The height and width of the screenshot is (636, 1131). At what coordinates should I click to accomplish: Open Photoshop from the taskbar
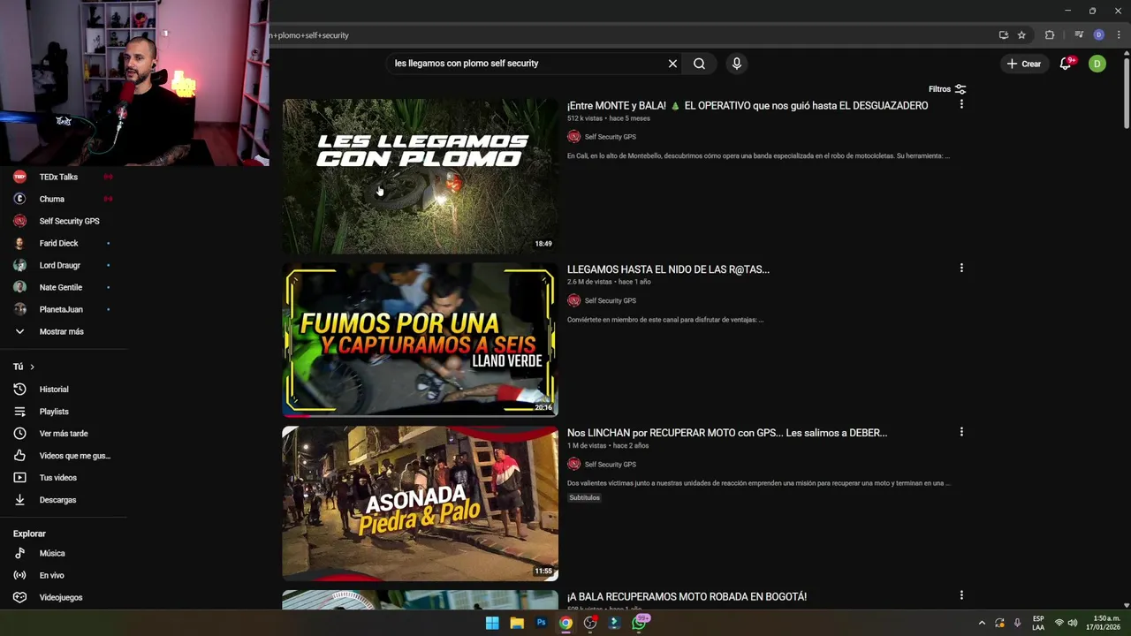[x=542, y=623]
